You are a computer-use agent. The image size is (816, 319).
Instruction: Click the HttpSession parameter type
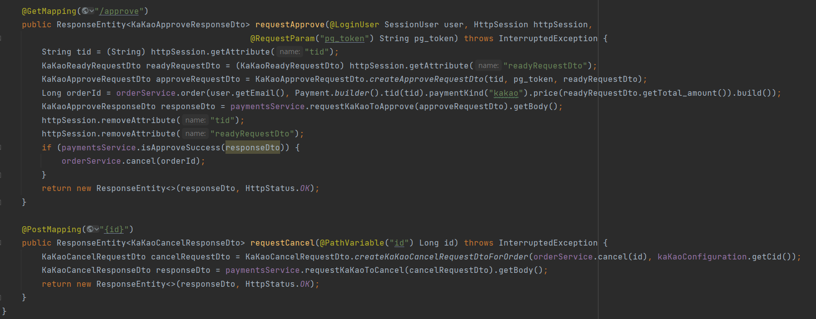coord(501,24)
